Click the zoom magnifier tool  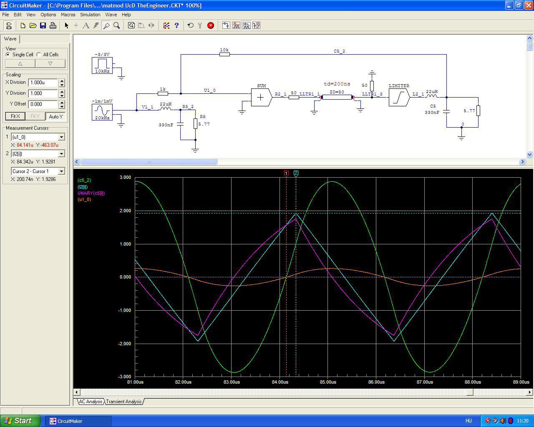pos(117,25)
